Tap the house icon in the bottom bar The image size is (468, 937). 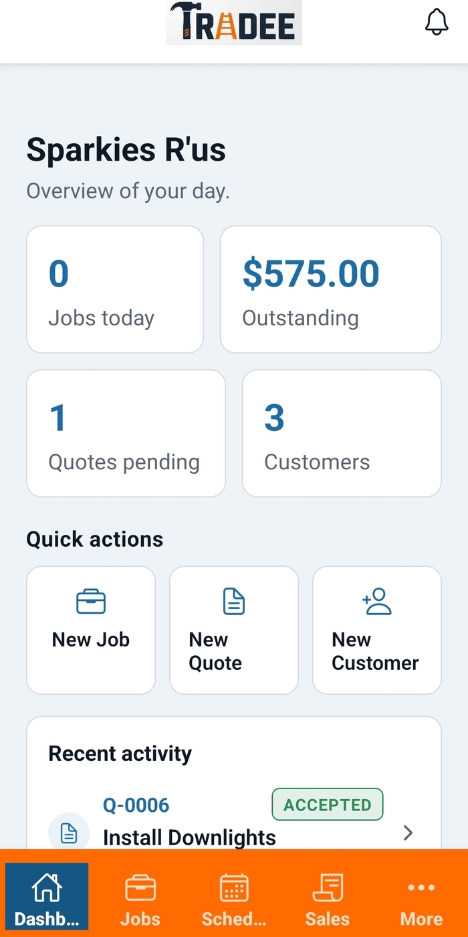pos(47,888)
